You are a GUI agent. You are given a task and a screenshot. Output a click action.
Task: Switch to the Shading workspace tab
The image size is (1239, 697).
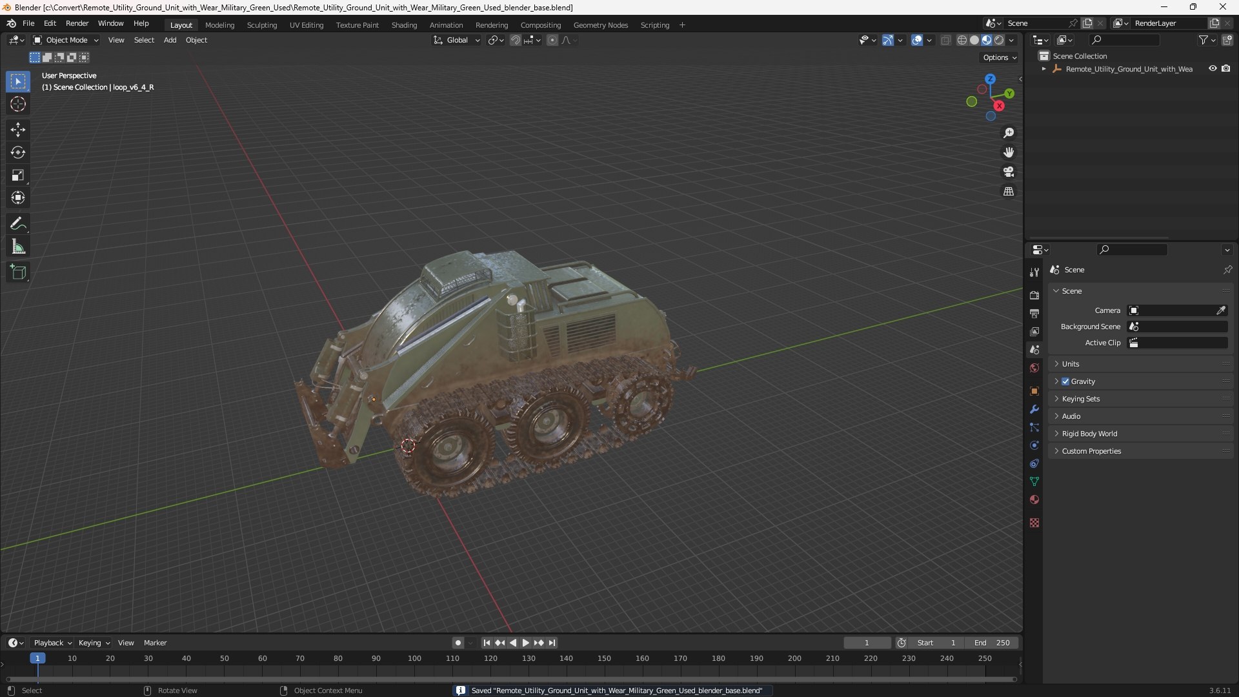click(404, 25)
